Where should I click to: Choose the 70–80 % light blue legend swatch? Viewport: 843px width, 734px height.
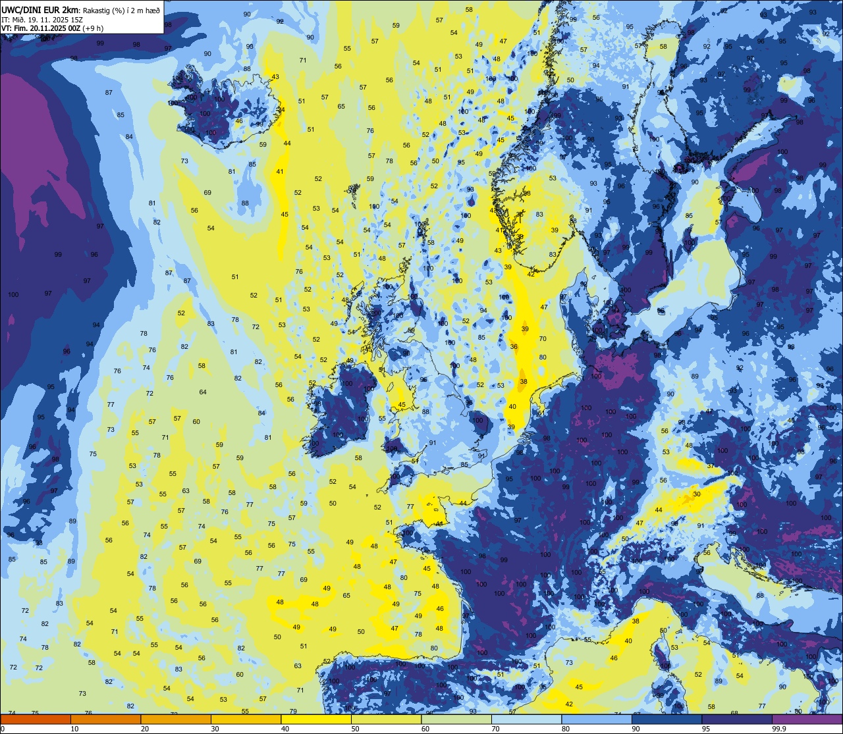tap(526, 719)
